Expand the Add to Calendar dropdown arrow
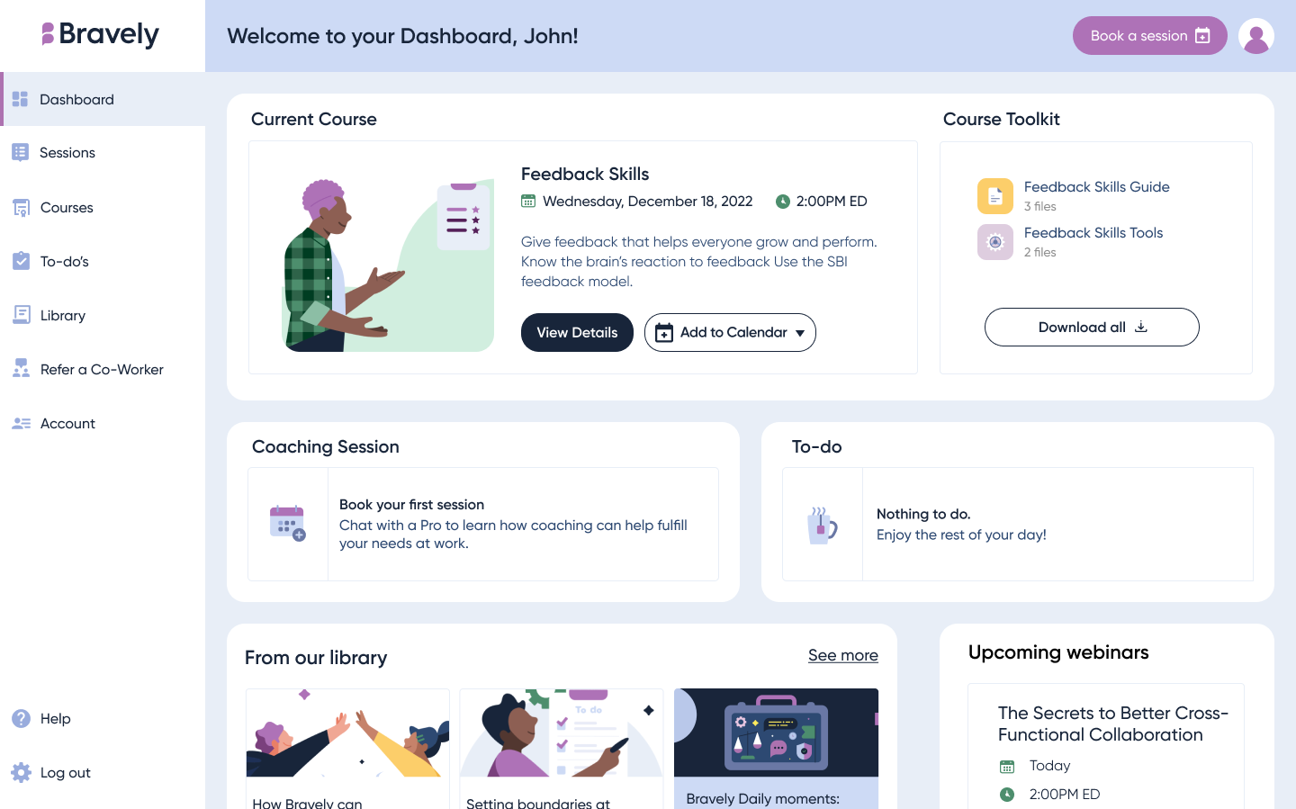The height and width of the screenshot is (809, 1296). (800, 333)
